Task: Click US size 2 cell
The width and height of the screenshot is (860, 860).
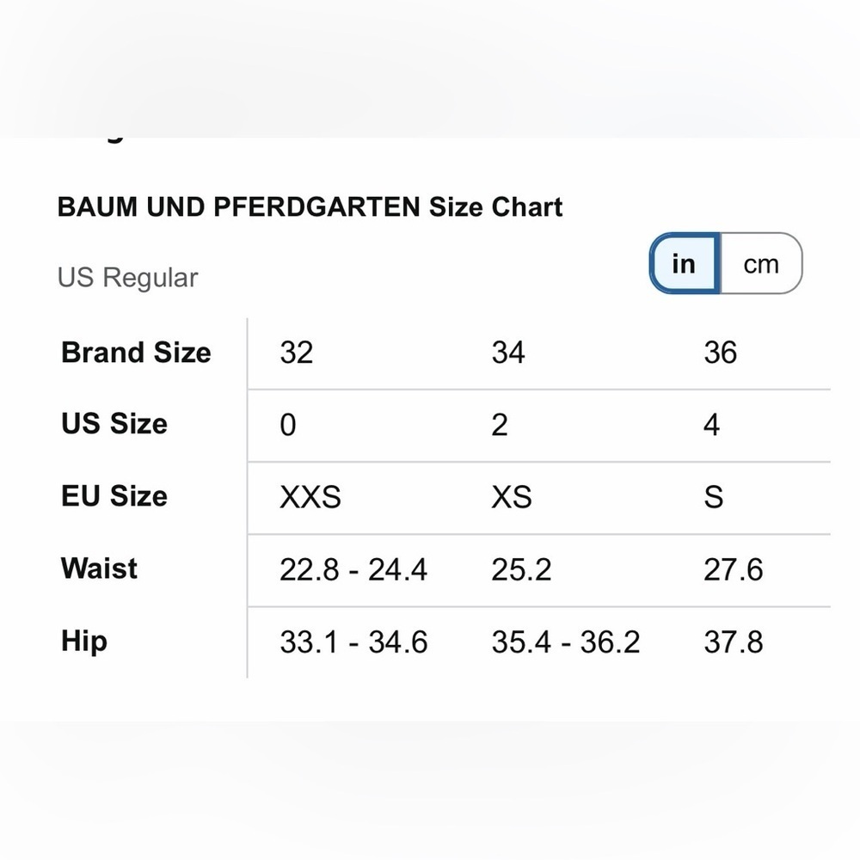Action: pyautogui.click(x=500, y=425)
